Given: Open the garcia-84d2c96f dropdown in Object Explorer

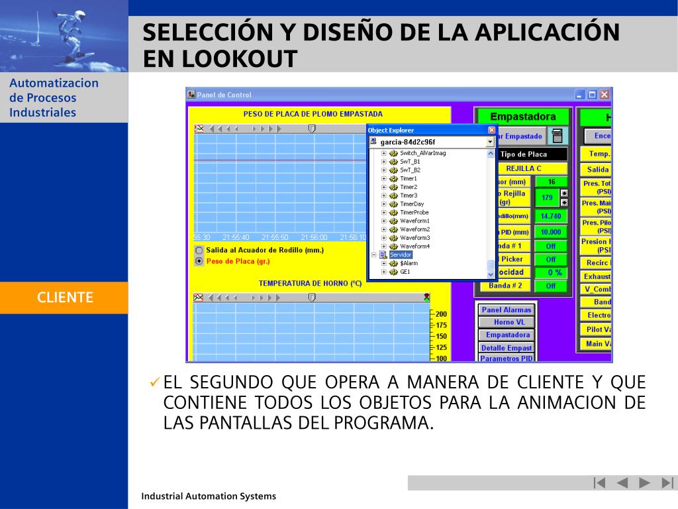Looking at the screenshot, I should [490, 142].
